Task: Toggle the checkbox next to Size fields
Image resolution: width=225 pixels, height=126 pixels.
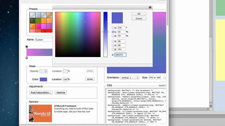Action: coord(165,78)
